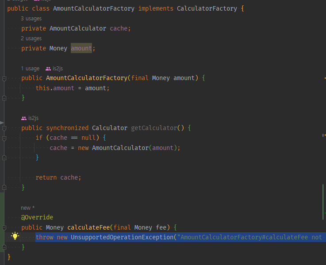Screen dimensions: 326x265
Task: Click 'new AmountCalculator(amount)' expression
Action: coord(127,148)
